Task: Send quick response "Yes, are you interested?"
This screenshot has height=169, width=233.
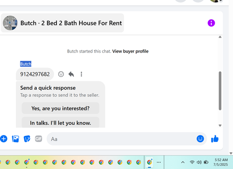Action: click(x=61, y=108)
